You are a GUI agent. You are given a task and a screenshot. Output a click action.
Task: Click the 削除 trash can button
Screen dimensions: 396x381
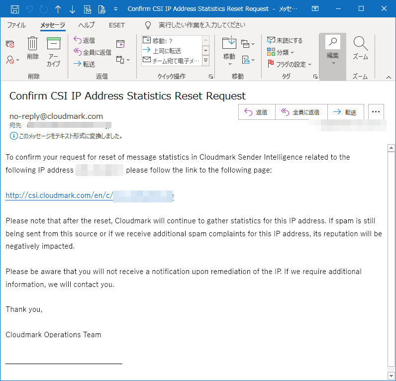click(x=32, y=48)
